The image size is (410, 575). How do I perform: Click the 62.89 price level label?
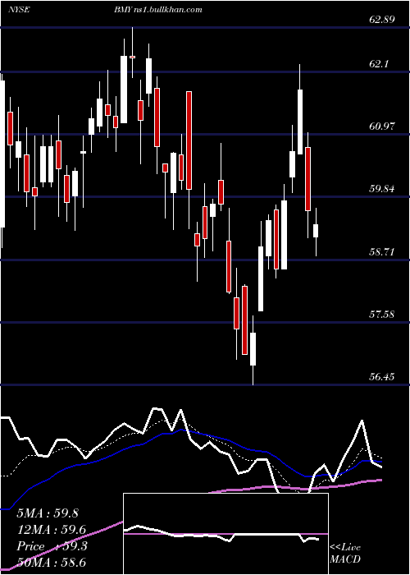point(382,20)
